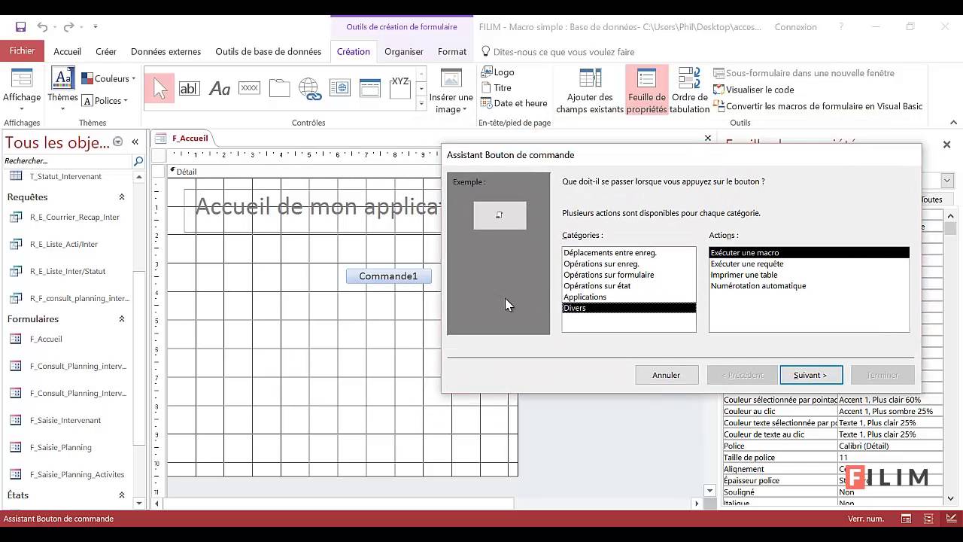
Task: Open the Créer ribbon tab
Action: coord(106,52)
